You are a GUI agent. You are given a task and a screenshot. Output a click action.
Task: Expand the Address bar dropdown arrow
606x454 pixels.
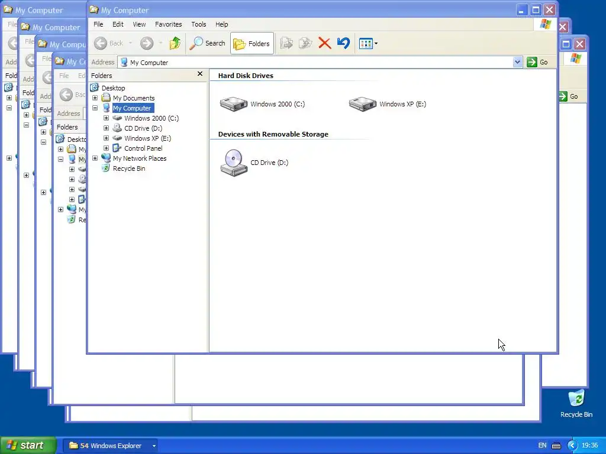(x=517, y=62)
